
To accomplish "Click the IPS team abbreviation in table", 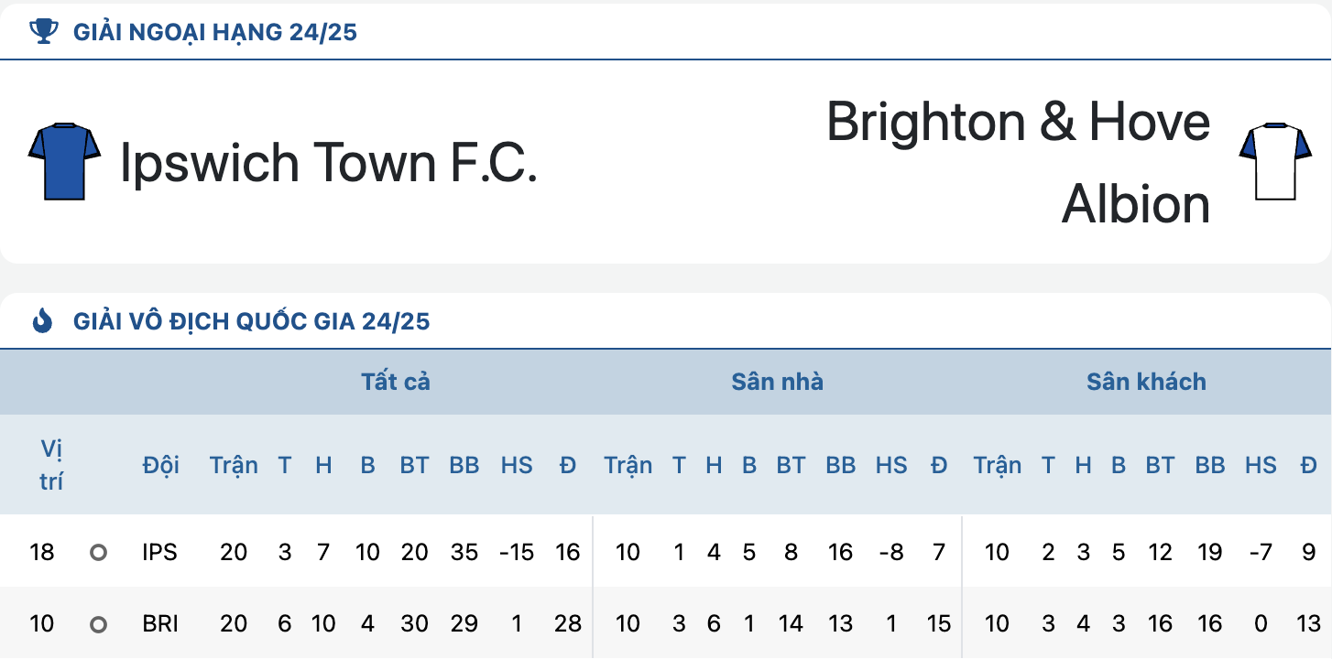I will (x=160, y=552).
